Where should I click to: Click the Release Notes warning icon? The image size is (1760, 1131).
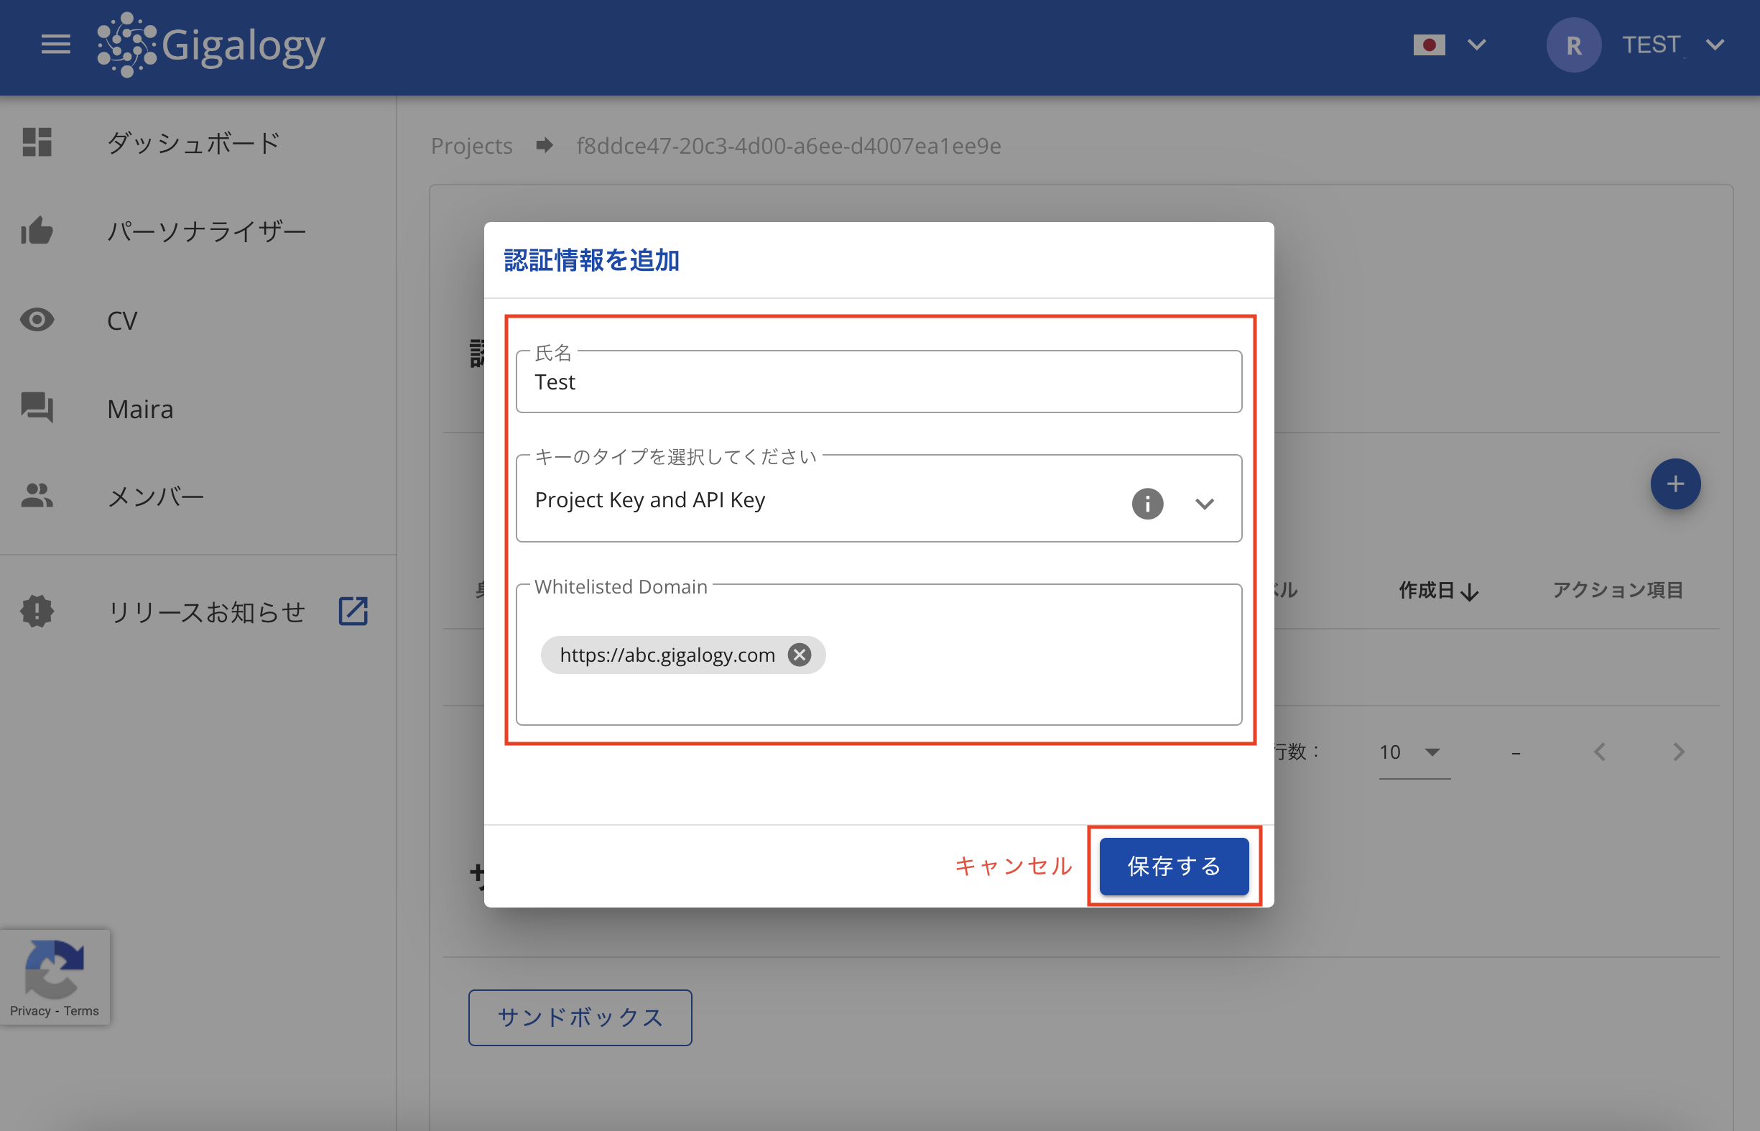34,609
